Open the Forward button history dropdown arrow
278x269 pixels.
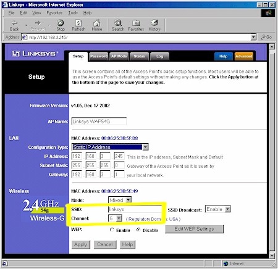[x=49, y=25]
